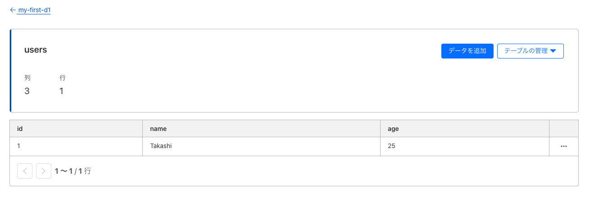Image resolution: width=594 pixels, height=198 pixels.
Task: Select the age cell showing 25
Action: coord(465,146)
